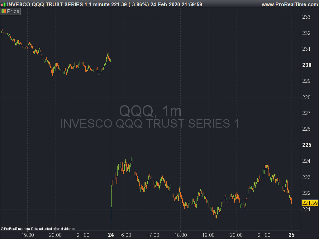
Task: Click the first 20:00 time axis label
Action: (x=55, y=235)
